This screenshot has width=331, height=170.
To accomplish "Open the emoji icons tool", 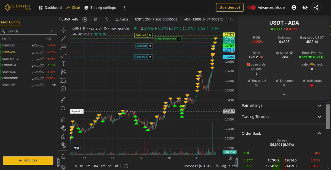I will pyautogui.click(x=63, y=89).
